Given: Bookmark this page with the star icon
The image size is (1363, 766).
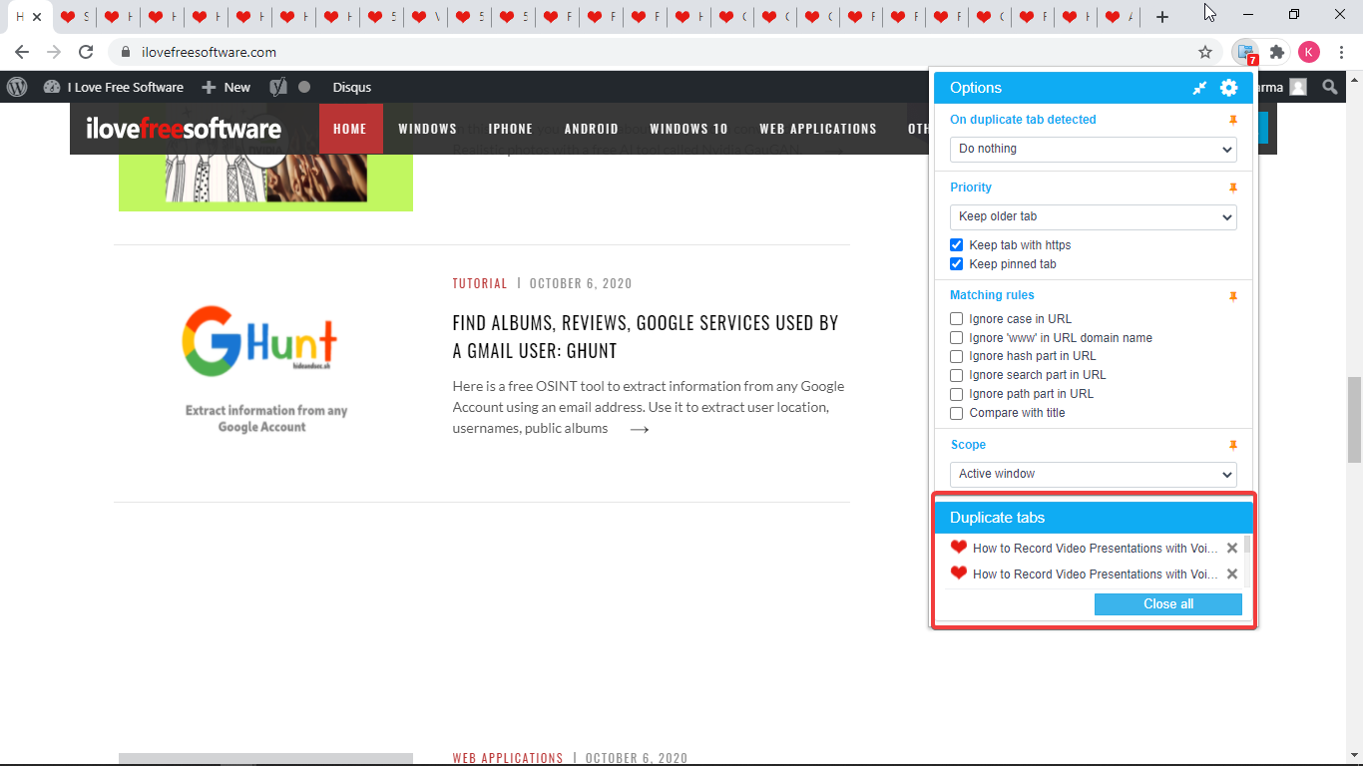Looking at the screenshot, I should (x=1205, y=52).
